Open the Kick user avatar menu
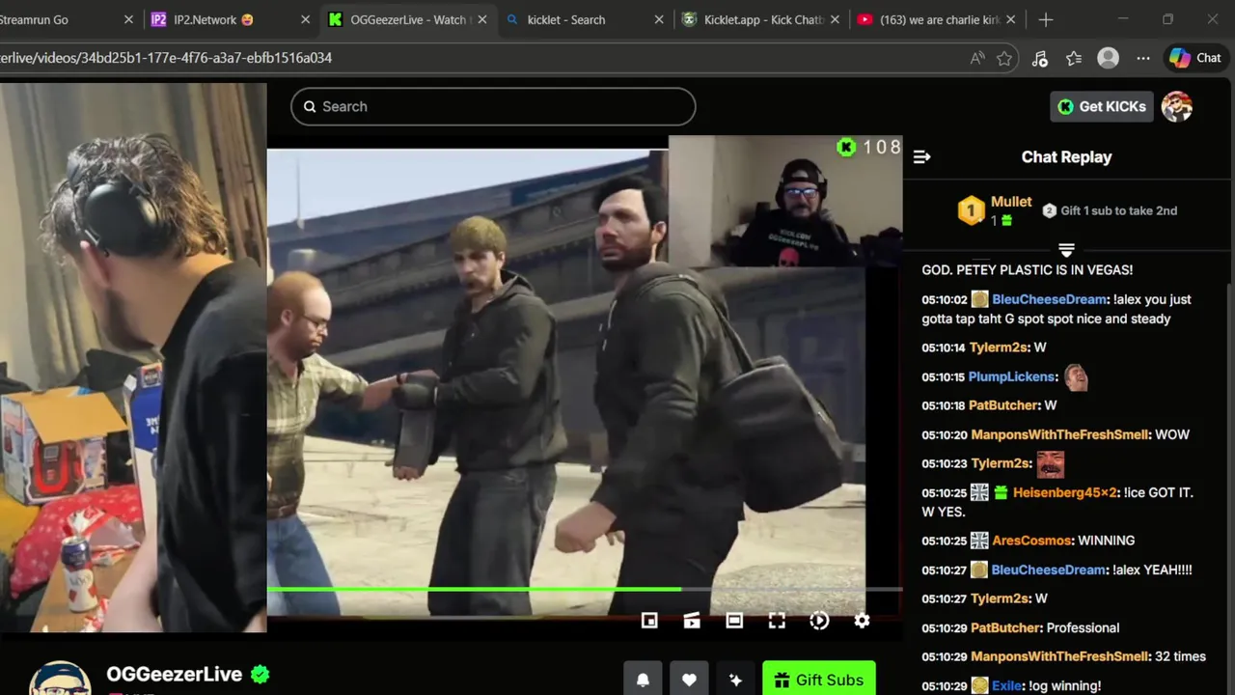The height and width of the screenshot is (695, 1235). pyautogui.click(x=1177, y=106)
